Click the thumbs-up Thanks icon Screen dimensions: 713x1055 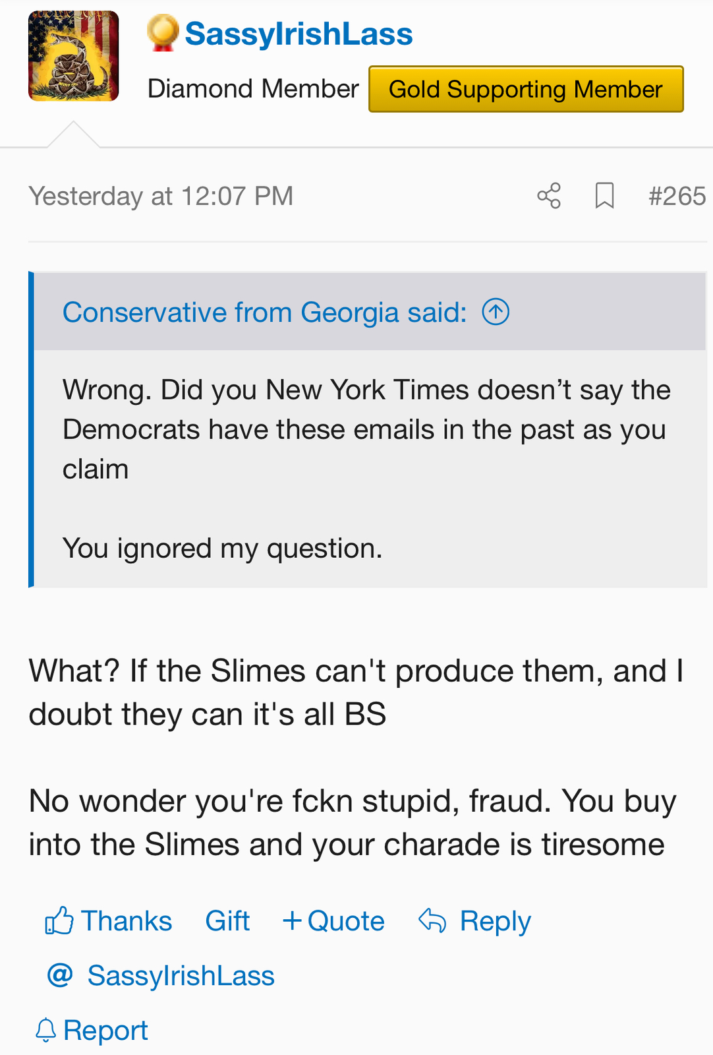pyautogui.click(x=59, y=920)
